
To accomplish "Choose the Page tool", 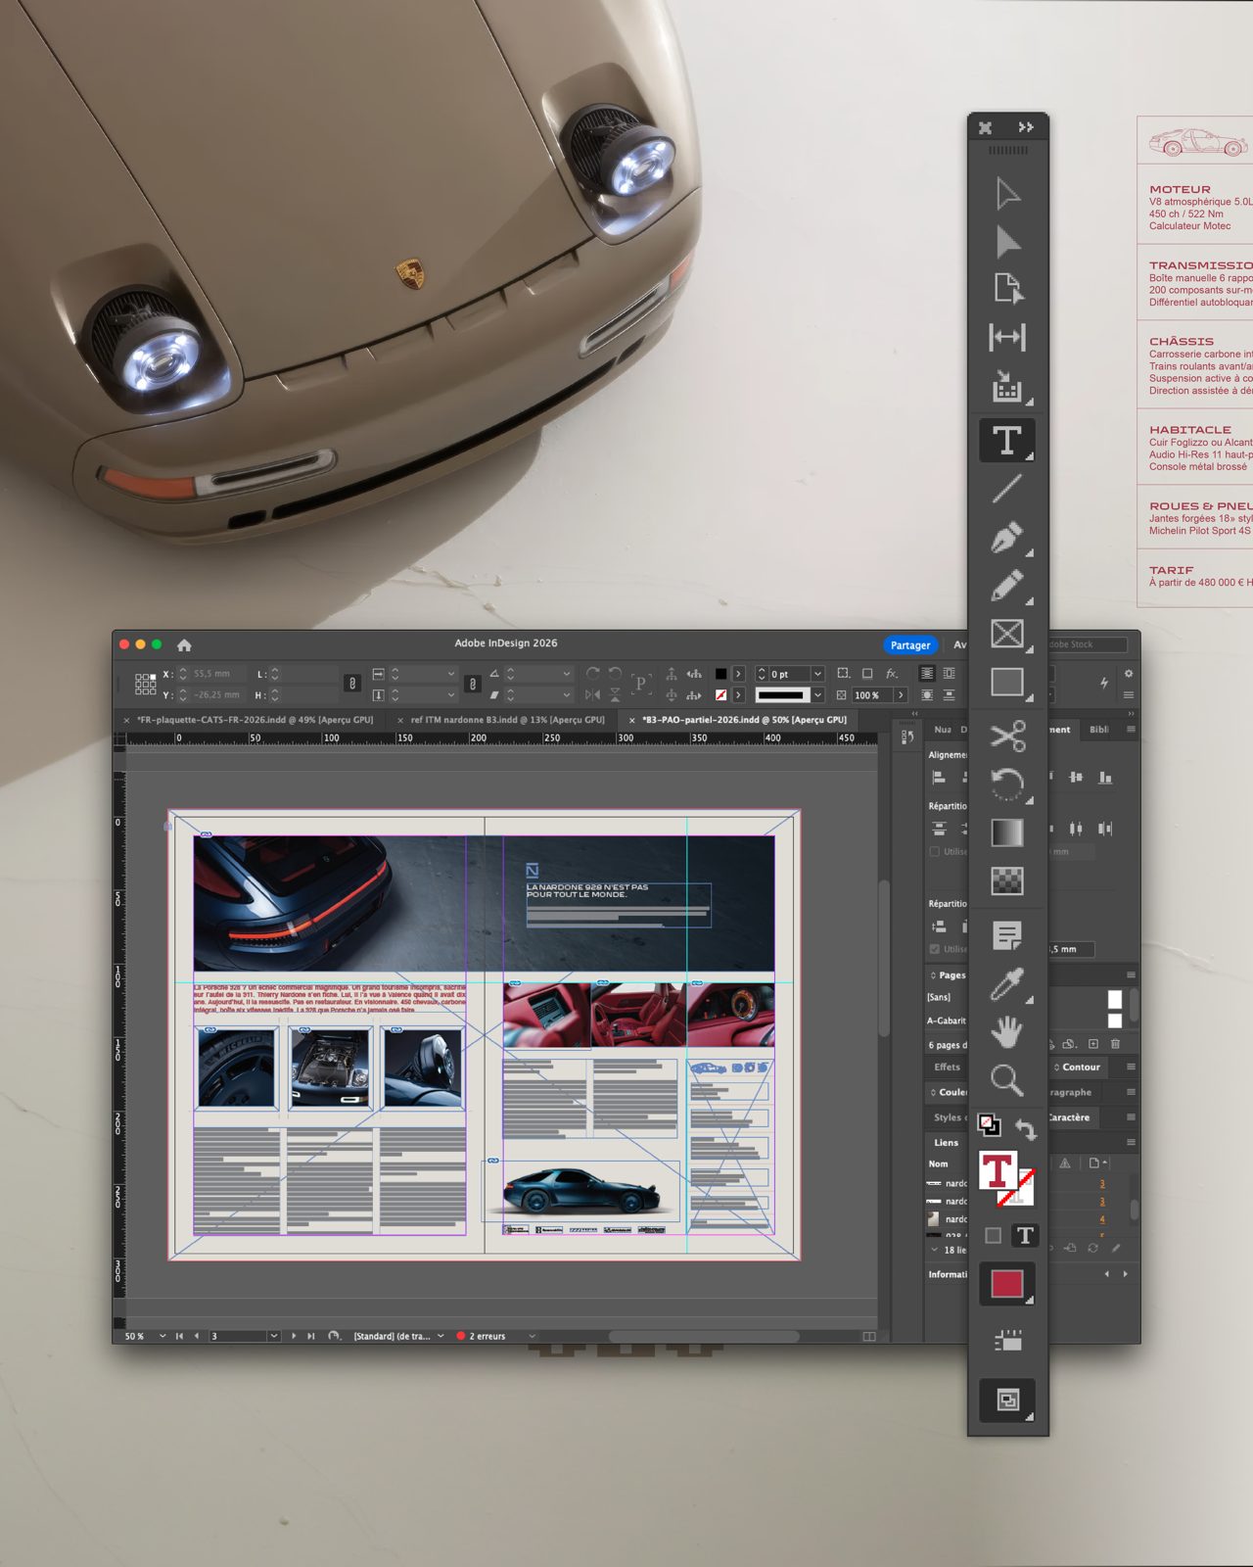I will point(1007,289).
